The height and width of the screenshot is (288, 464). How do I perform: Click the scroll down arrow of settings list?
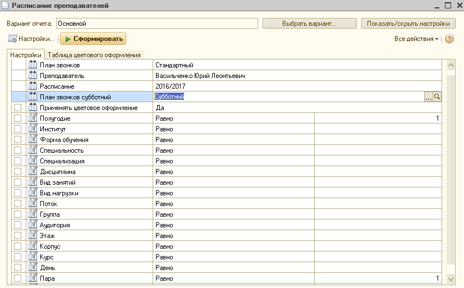[x=451, y=279]
